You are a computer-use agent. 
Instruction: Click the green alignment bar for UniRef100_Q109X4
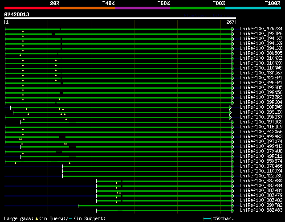(147, 171)
